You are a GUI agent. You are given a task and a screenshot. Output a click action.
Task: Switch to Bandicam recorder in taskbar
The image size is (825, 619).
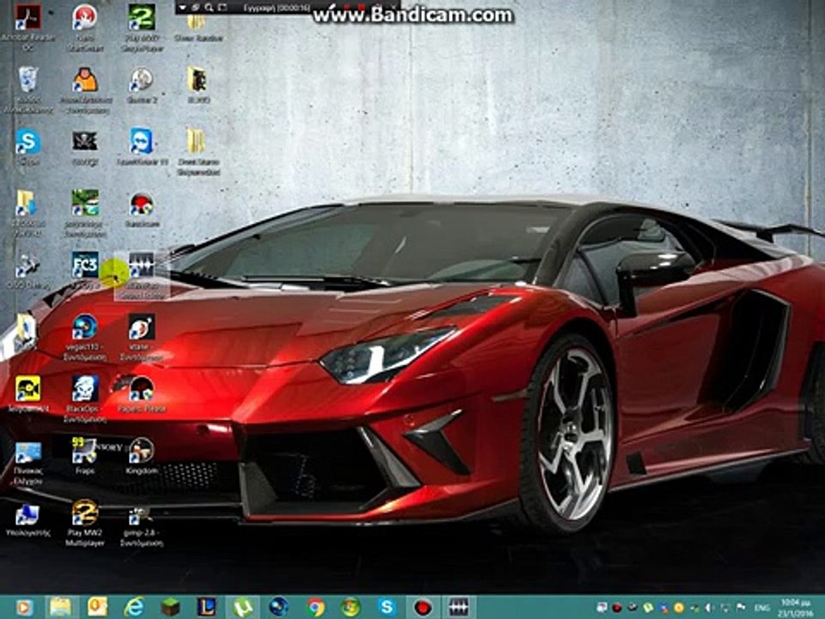coord(423,608)
